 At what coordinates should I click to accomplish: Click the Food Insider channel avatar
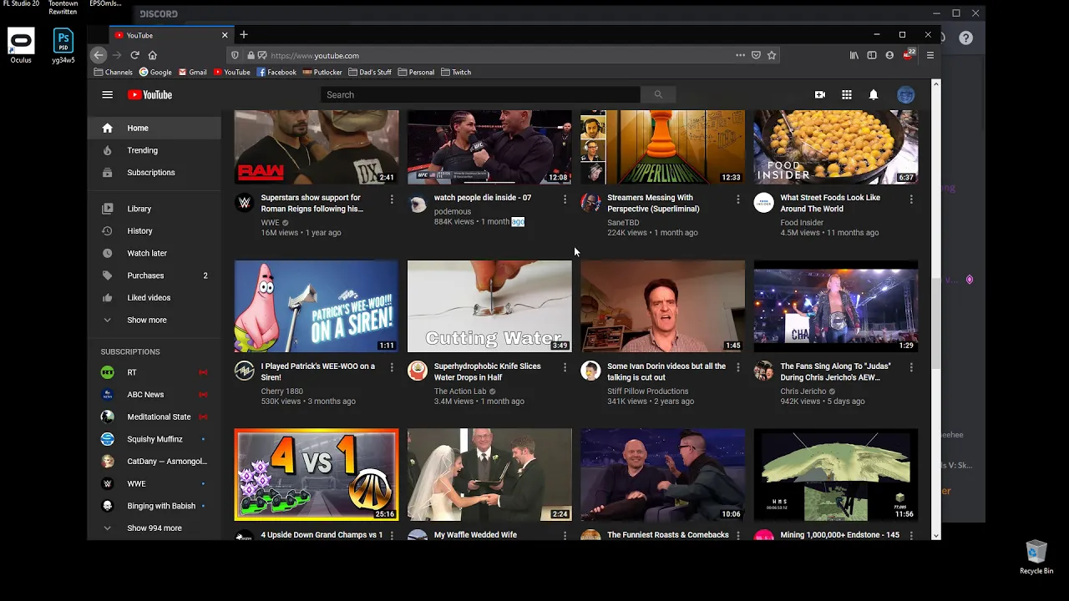coord(764,203)
